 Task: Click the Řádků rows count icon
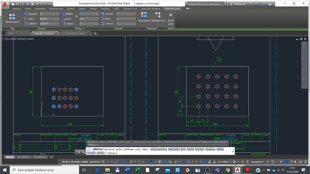[x=63, y=14]
